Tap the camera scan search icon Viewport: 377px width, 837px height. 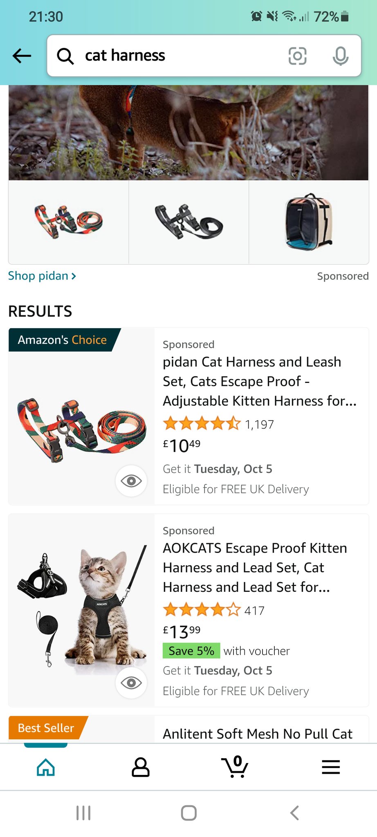297,56
